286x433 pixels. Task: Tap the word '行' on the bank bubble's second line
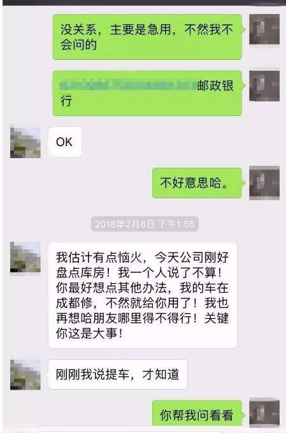(x=66, y=101)
